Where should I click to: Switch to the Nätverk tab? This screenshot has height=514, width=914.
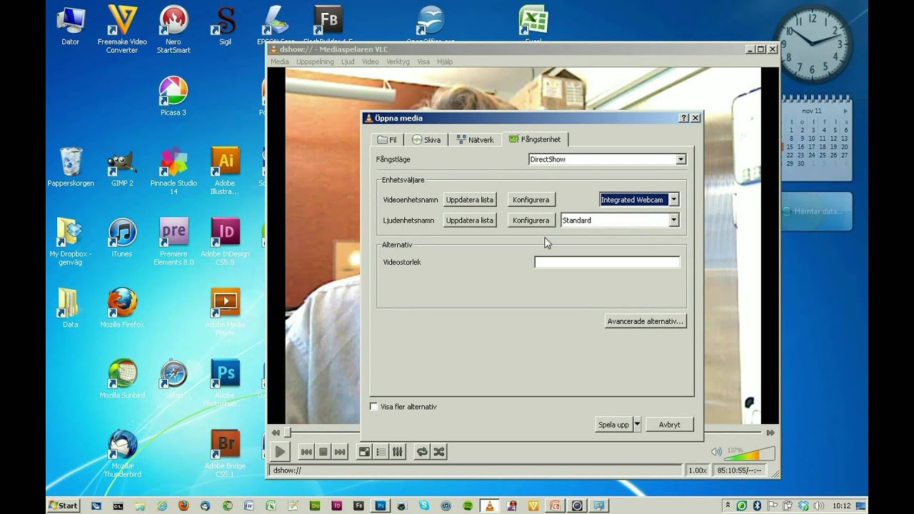(x=475, y=140)
